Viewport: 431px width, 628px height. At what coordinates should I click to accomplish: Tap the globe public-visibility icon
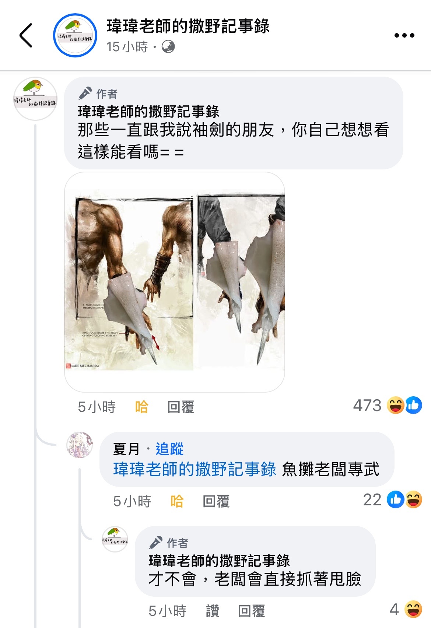(168, 47)
